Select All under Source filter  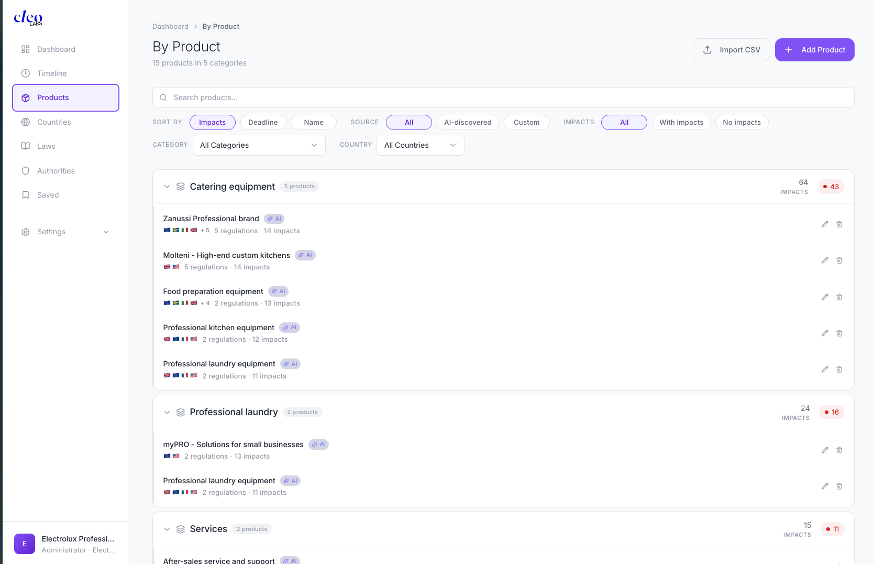coord(409,123)
